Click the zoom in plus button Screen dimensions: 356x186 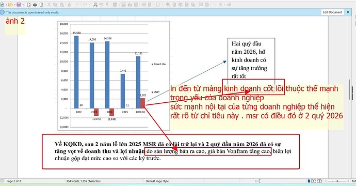pyautogui.click(x=348, y=181)
